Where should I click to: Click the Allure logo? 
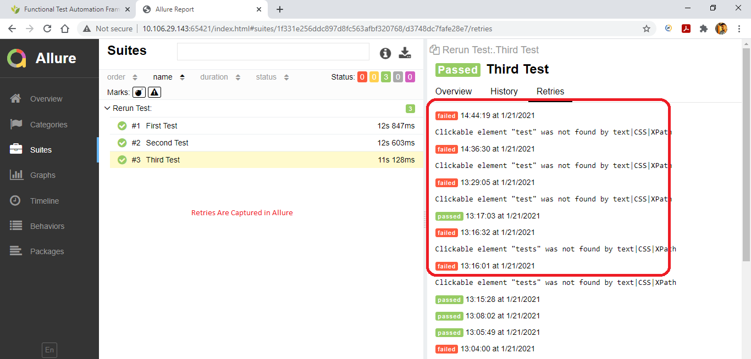click(x=42, y=58)
